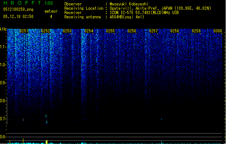Click the 0258 time marker
Image resolution: width=226 pixels, height=144 pixels.
pos(175,31)
